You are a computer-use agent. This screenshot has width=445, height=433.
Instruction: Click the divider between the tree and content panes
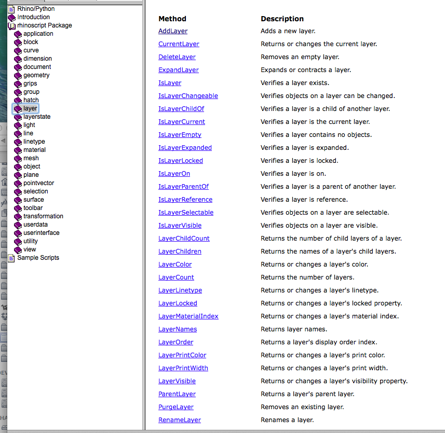click(x=144, y=215)
